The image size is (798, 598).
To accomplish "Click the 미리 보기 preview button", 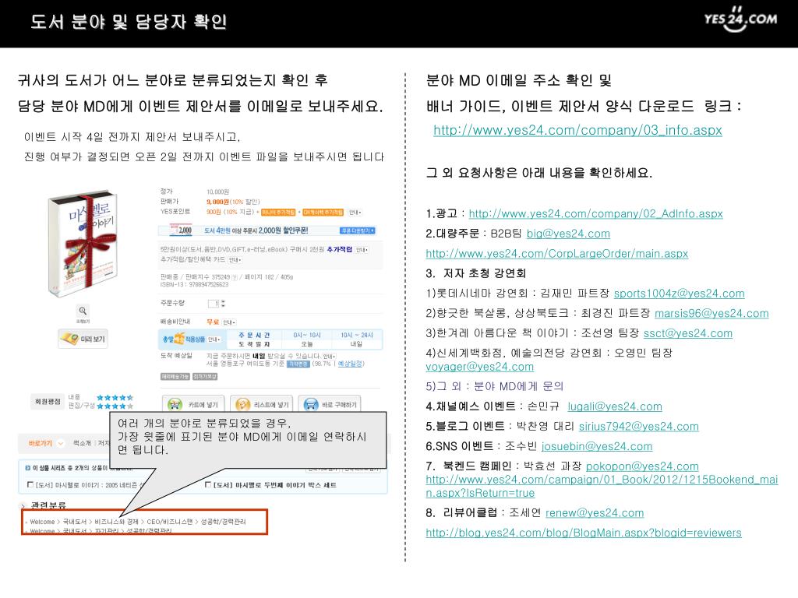I will click(83, 339).
